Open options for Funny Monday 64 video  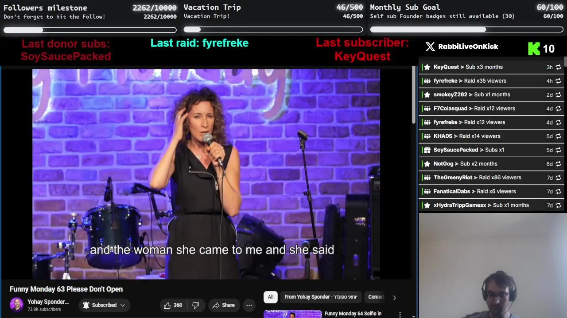click(x=400, y=314)
